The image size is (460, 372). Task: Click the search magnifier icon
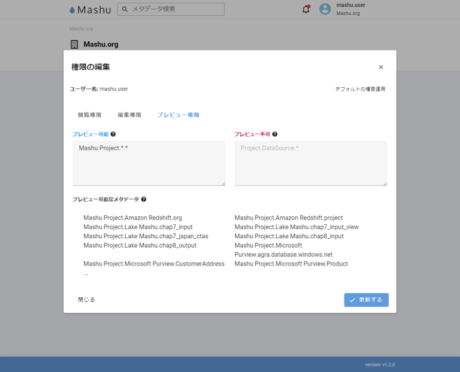(125, 10)
